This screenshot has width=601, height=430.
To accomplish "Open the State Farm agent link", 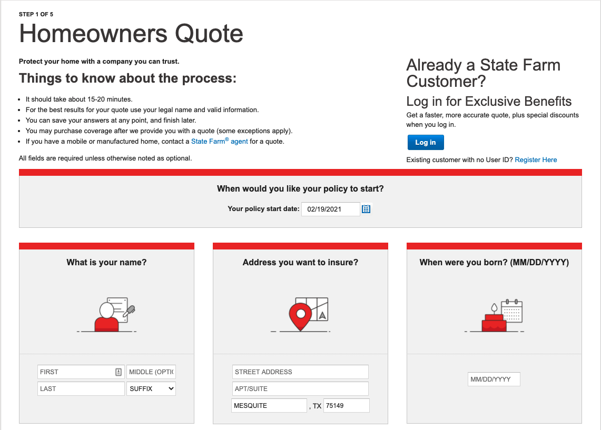I will 219,141.
